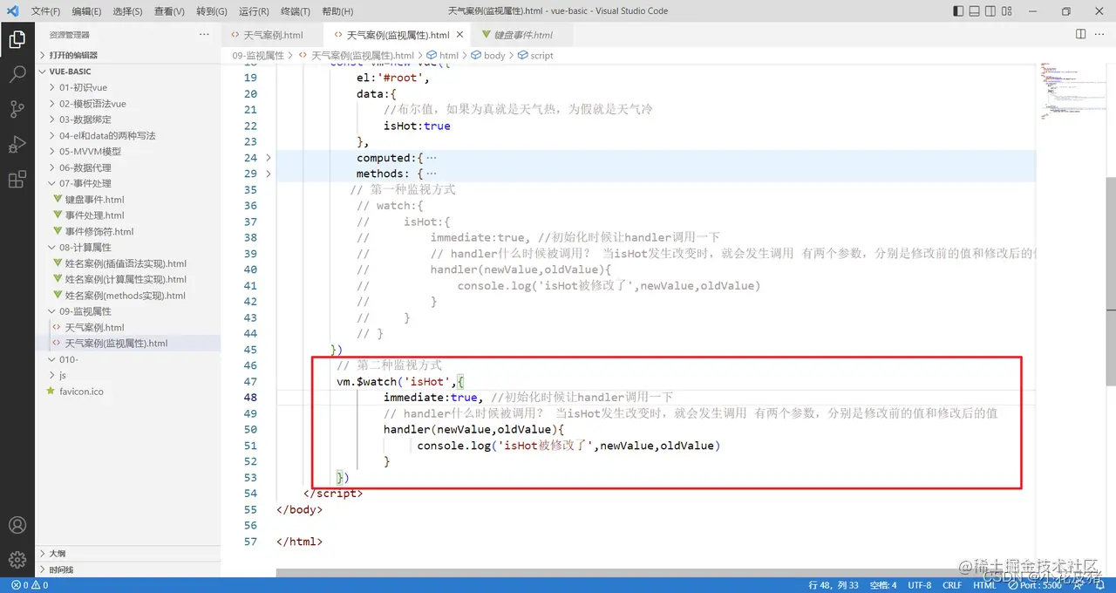Open 转到(G) menu

(212, 11)
